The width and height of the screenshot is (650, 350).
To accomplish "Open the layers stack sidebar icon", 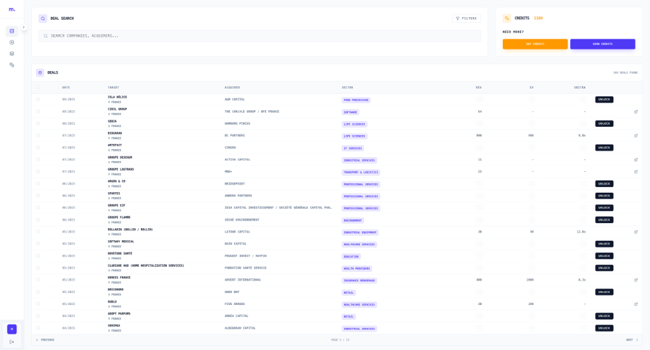I will pos(11,53).
